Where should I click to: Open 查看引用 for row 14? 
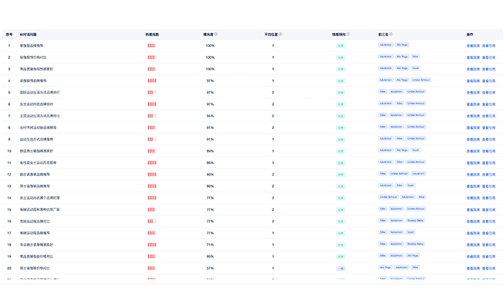[489, 198]
